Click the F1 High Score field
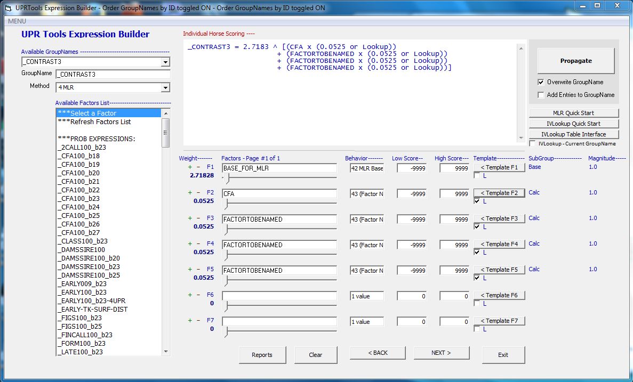 click(454, 168)
